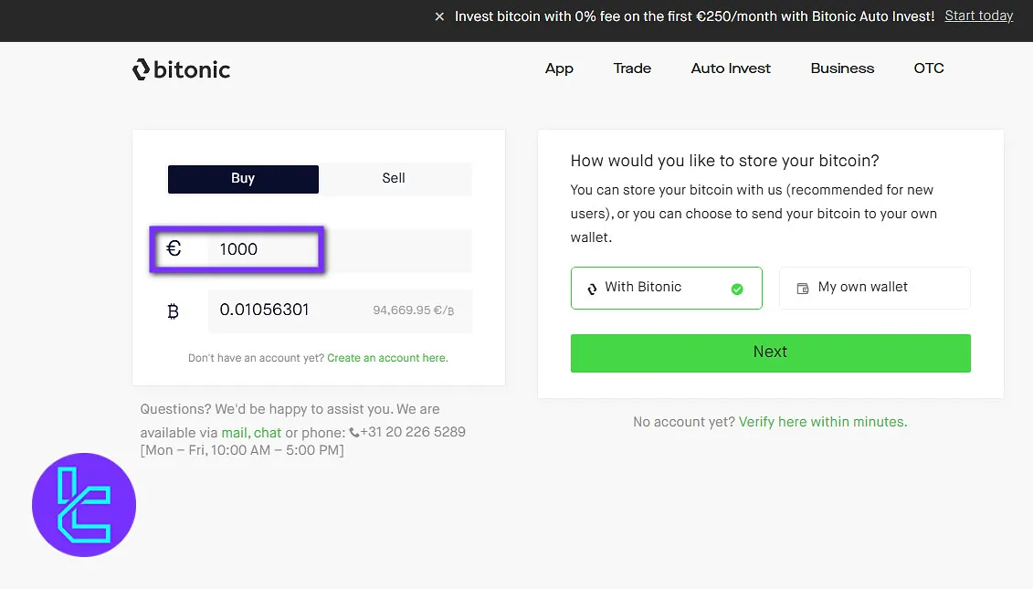Click the wallet icon beside My own wallet
The width and height of the screenshot is (1033, 589).
803,289
